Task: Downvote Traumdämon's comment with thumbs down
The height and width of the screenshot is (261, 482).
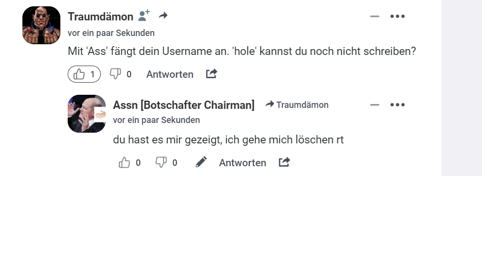Action: 115,74
